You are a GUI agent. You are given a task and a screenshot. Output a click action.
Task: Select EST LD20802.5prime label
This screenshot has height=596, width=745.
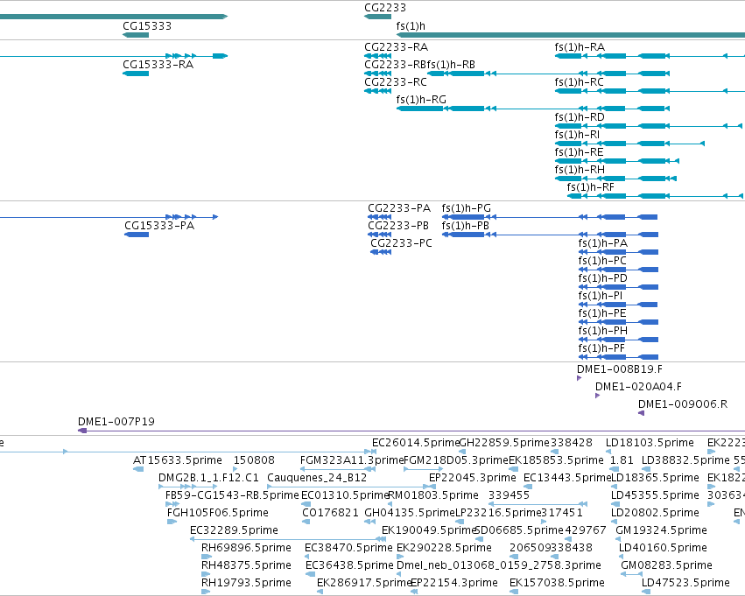coord(655,513)
